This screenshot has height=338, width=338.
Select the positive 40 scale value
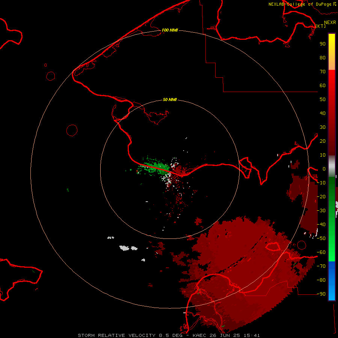323,113
